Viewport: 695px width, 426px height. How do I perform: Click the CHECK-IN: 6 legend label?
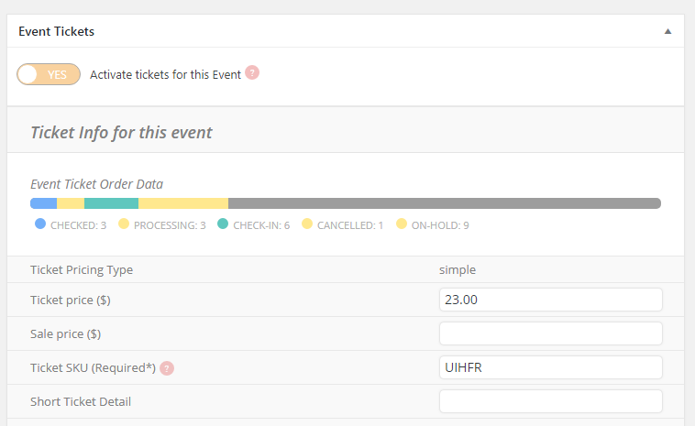click(261, 225)
